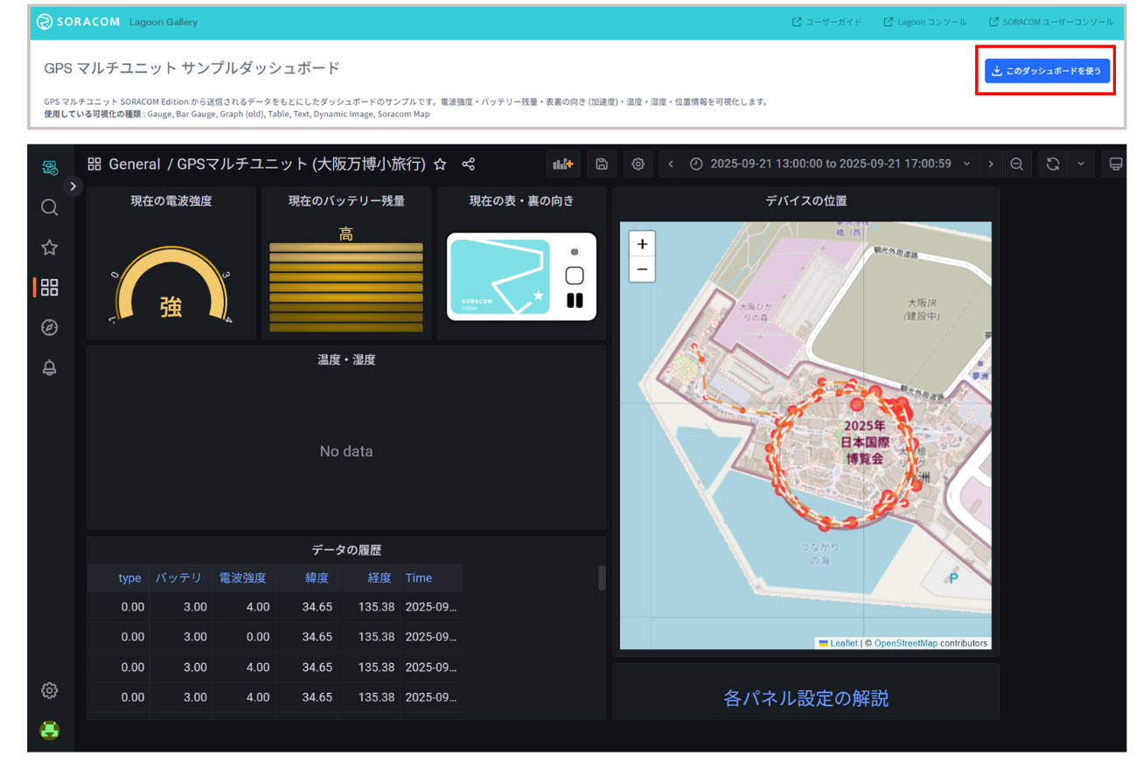Open Explore compass icon in sidebar
Viewport: 1136px width, 762px height.
point(50,327)
